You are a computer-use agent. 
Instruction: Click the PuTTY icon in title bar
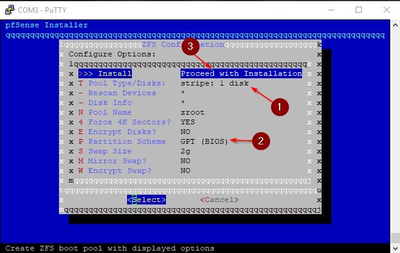point(10,10)
